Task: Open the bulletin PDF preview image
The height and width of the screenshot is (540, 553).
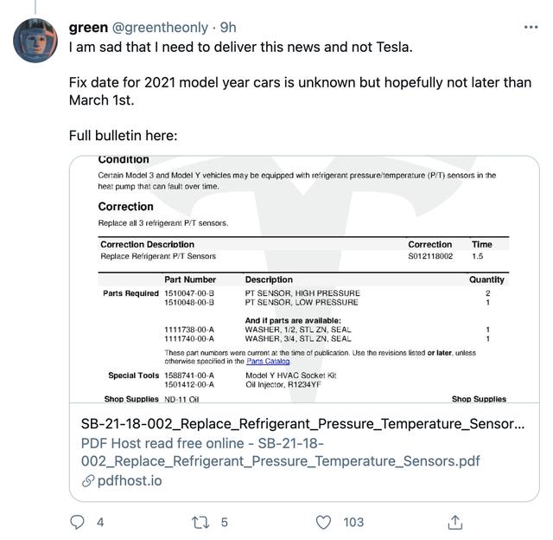Action: [304, 279]
